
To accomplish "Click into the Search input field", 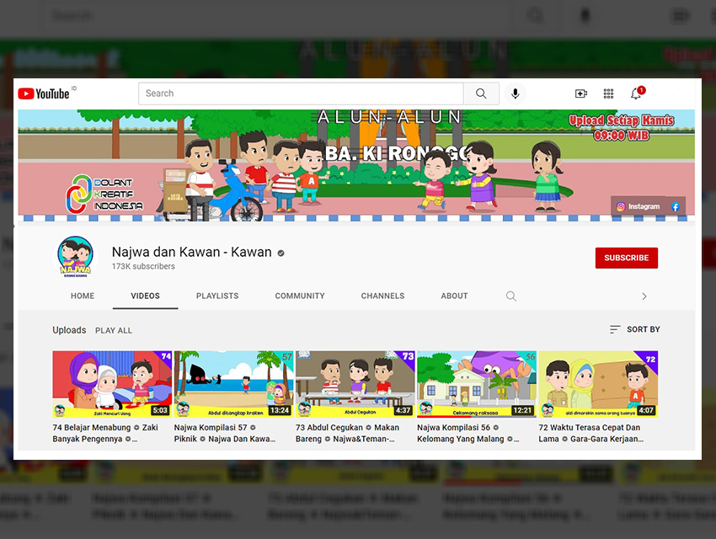I will tap(301, 93).
